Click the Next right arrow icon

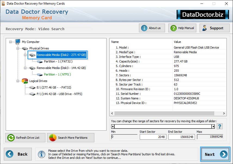tap(224, 154)
